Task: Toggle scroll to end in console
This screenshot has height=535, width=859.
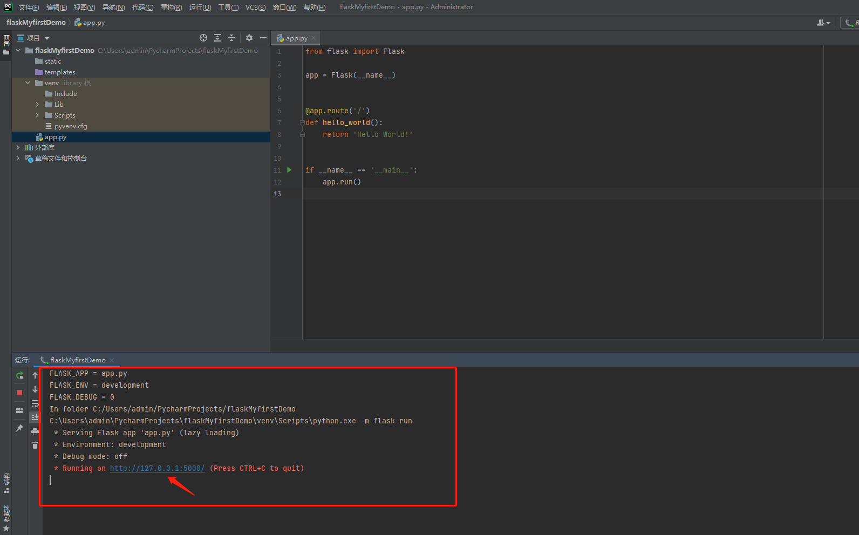Action: pyautogui.click(x=35, y=417)
